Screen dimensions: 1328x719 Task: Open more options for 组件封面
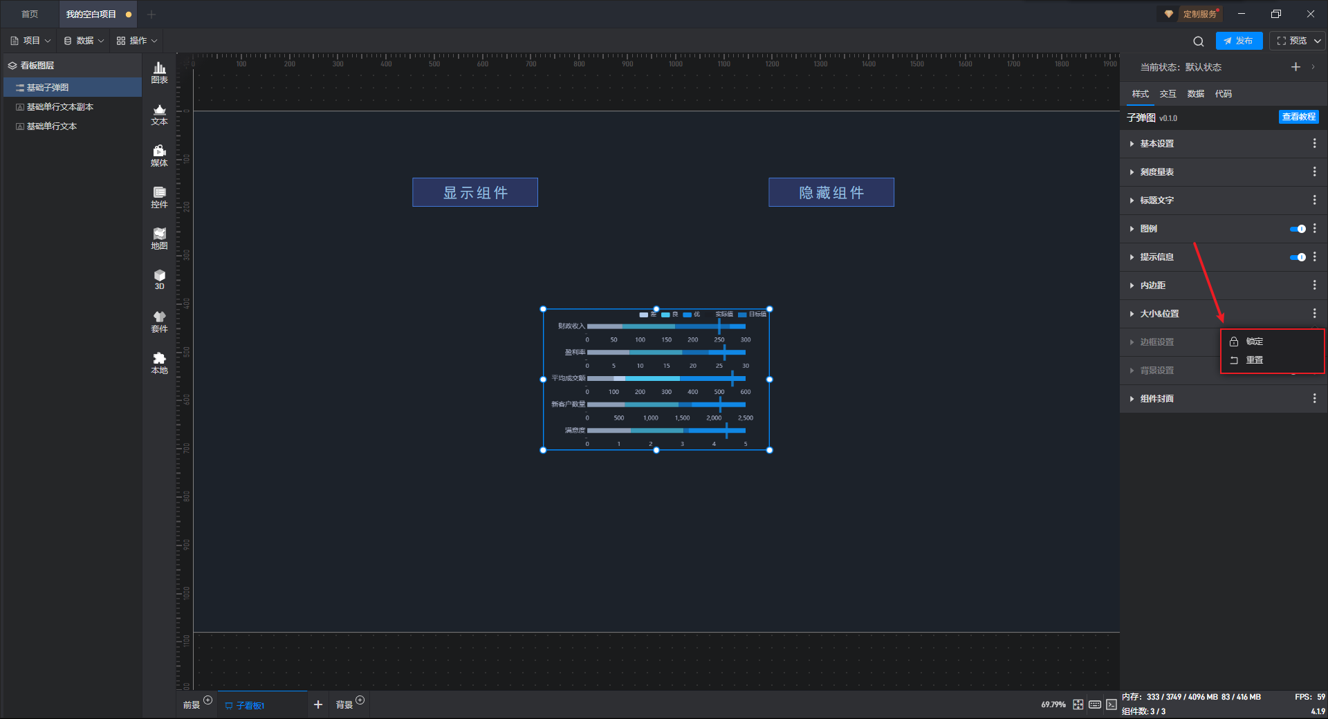[1314, 398]
